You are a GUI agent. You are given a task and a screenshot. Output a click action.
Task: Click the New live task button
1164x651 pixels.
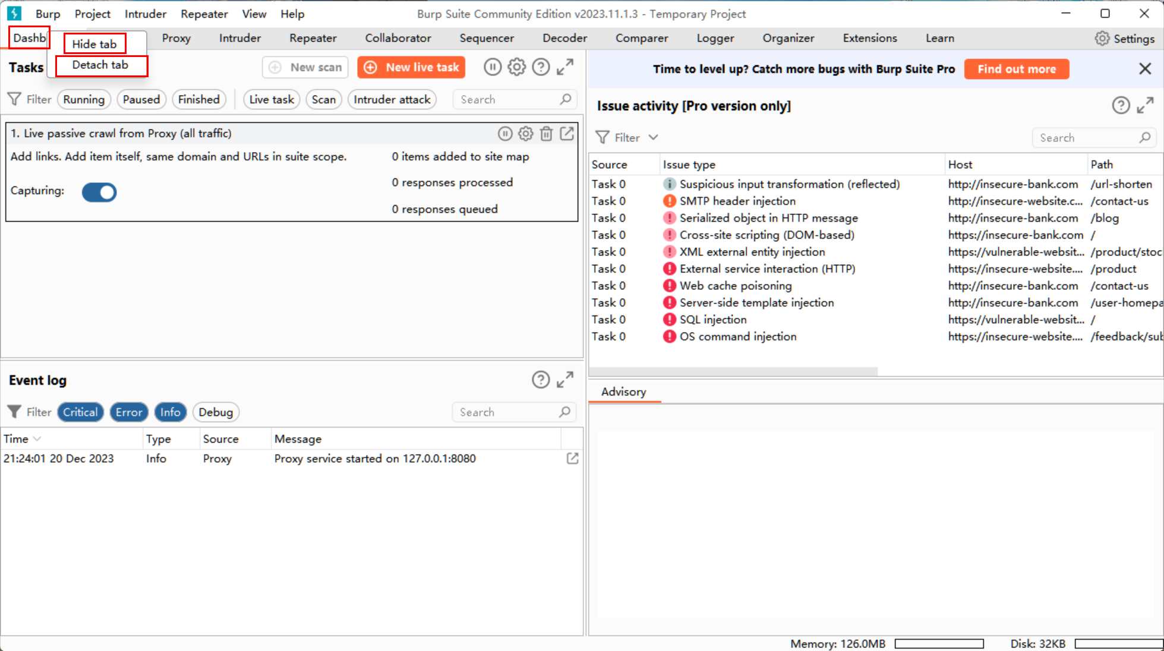tap(411, 67)
